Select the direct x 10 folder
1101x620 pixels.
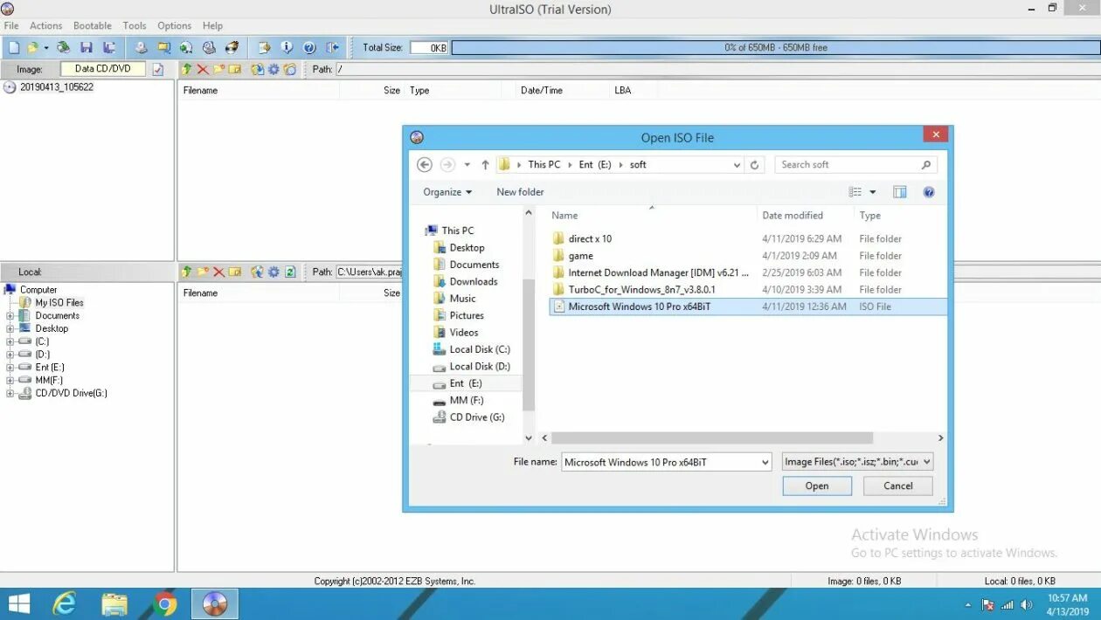click(590, 238)
